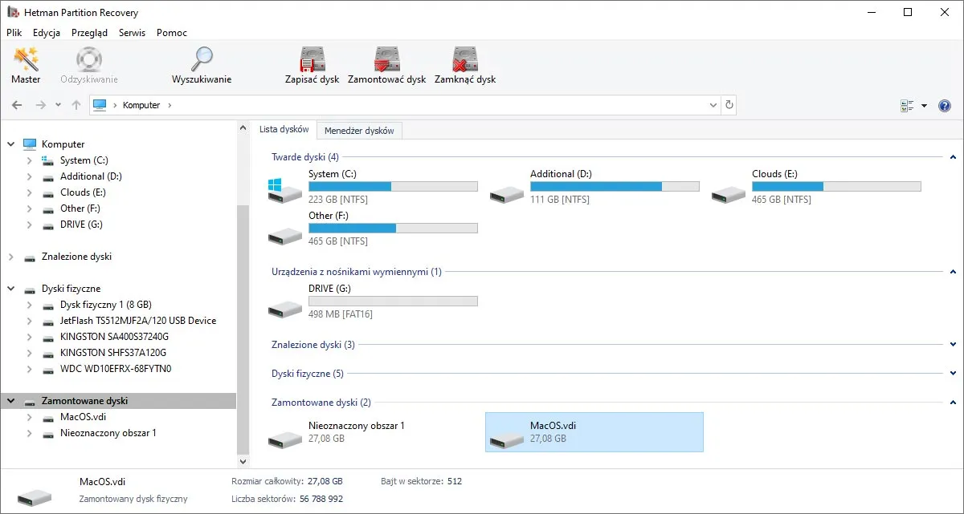The image size is (964, 514).
Task: Click the refresh icon in address bar
Action: point(729,105)
